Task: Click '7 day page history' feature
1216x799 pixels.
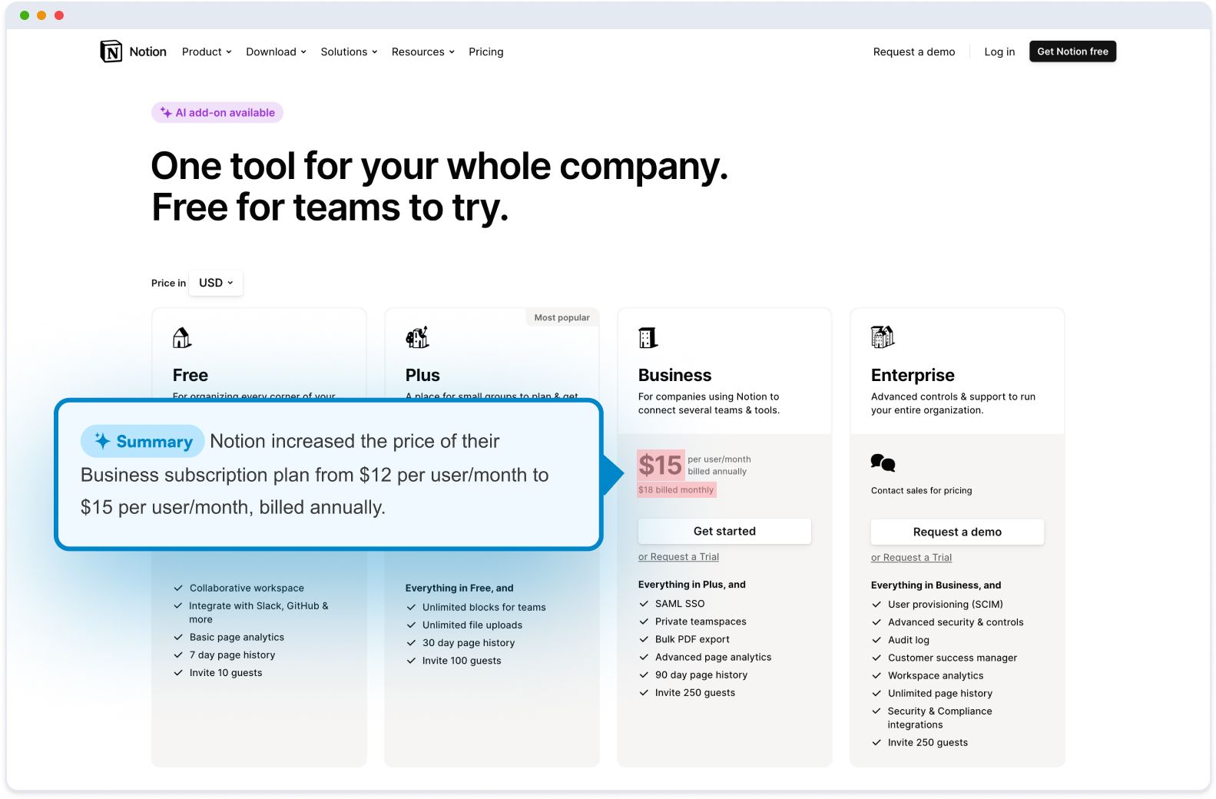Action: click(232, 655)
